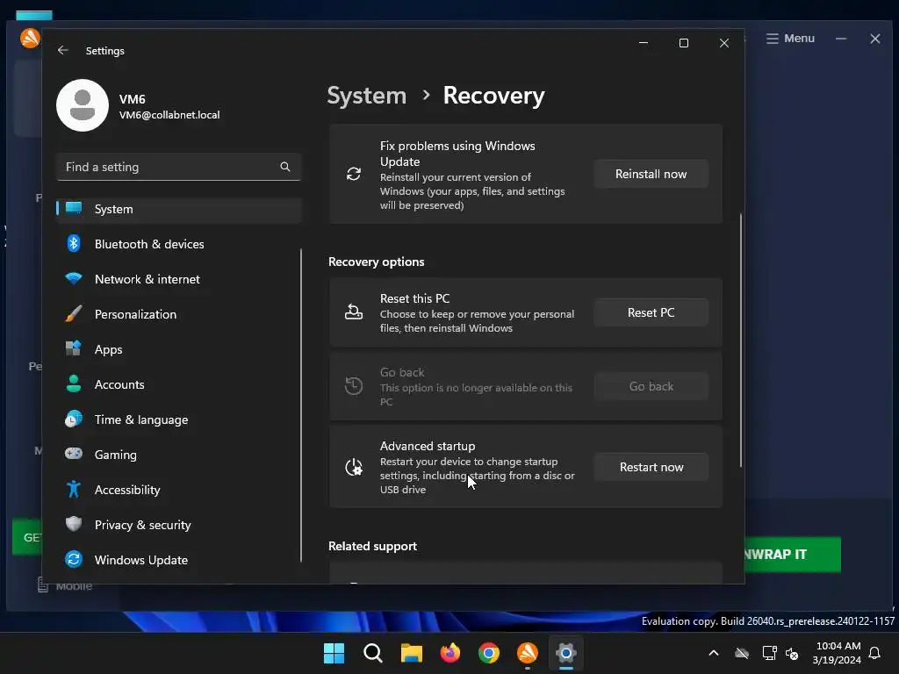Click the Accounts person icon
Screen dimensions: 899x674
(x=74, y=384)
